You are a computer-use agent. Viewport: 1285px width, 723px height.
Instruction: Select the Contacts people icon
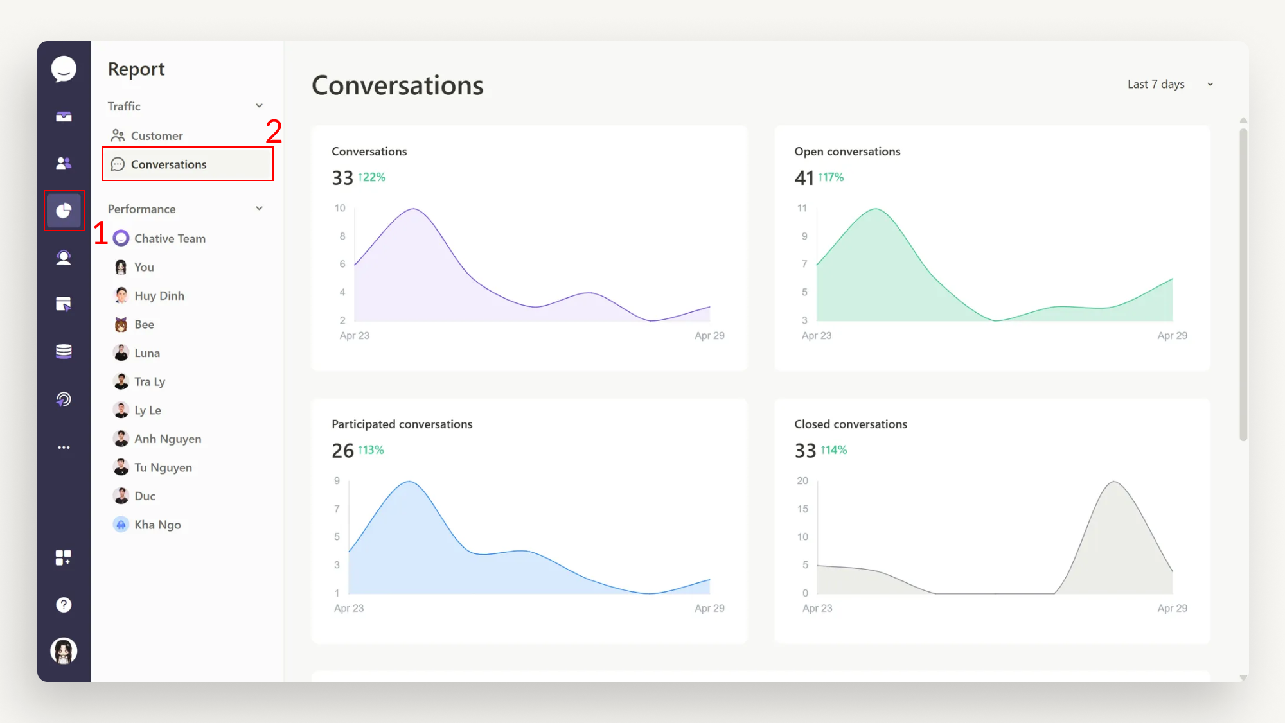(x=64, y=162)
